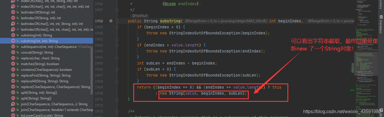Click the method icon beside lastIndexOf(String): int
Viewport: 384px width, 117px height.
click(x=13, y=12)
